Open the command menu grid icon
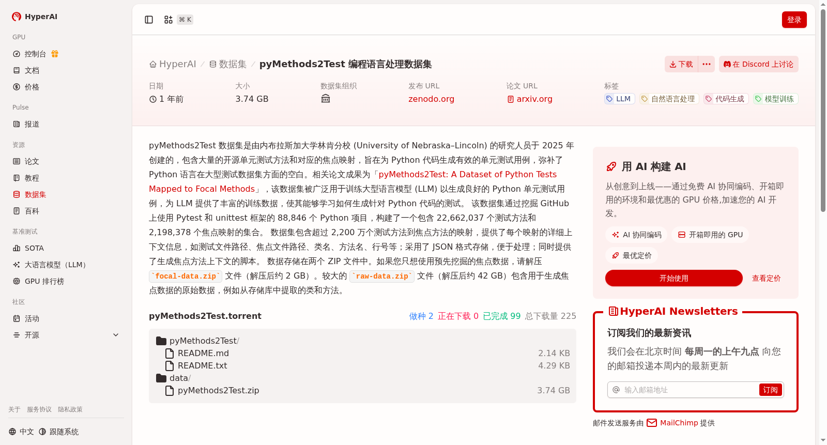827x445 pixels. [169, 20]
